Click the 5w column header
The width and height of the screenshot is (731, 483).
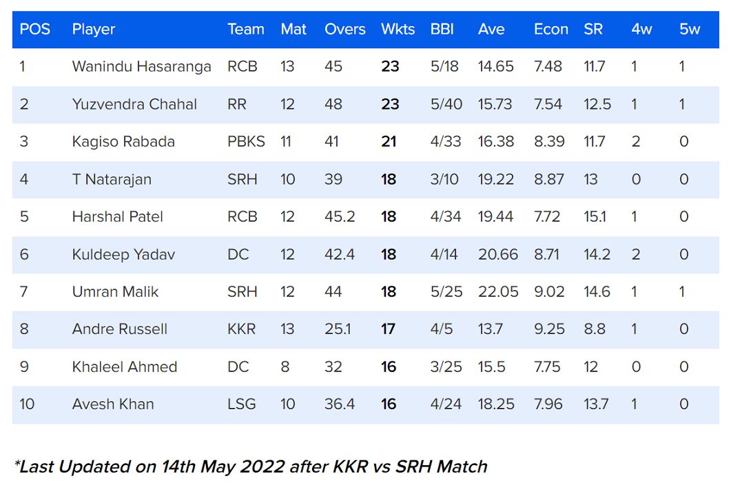pos(689,30)
